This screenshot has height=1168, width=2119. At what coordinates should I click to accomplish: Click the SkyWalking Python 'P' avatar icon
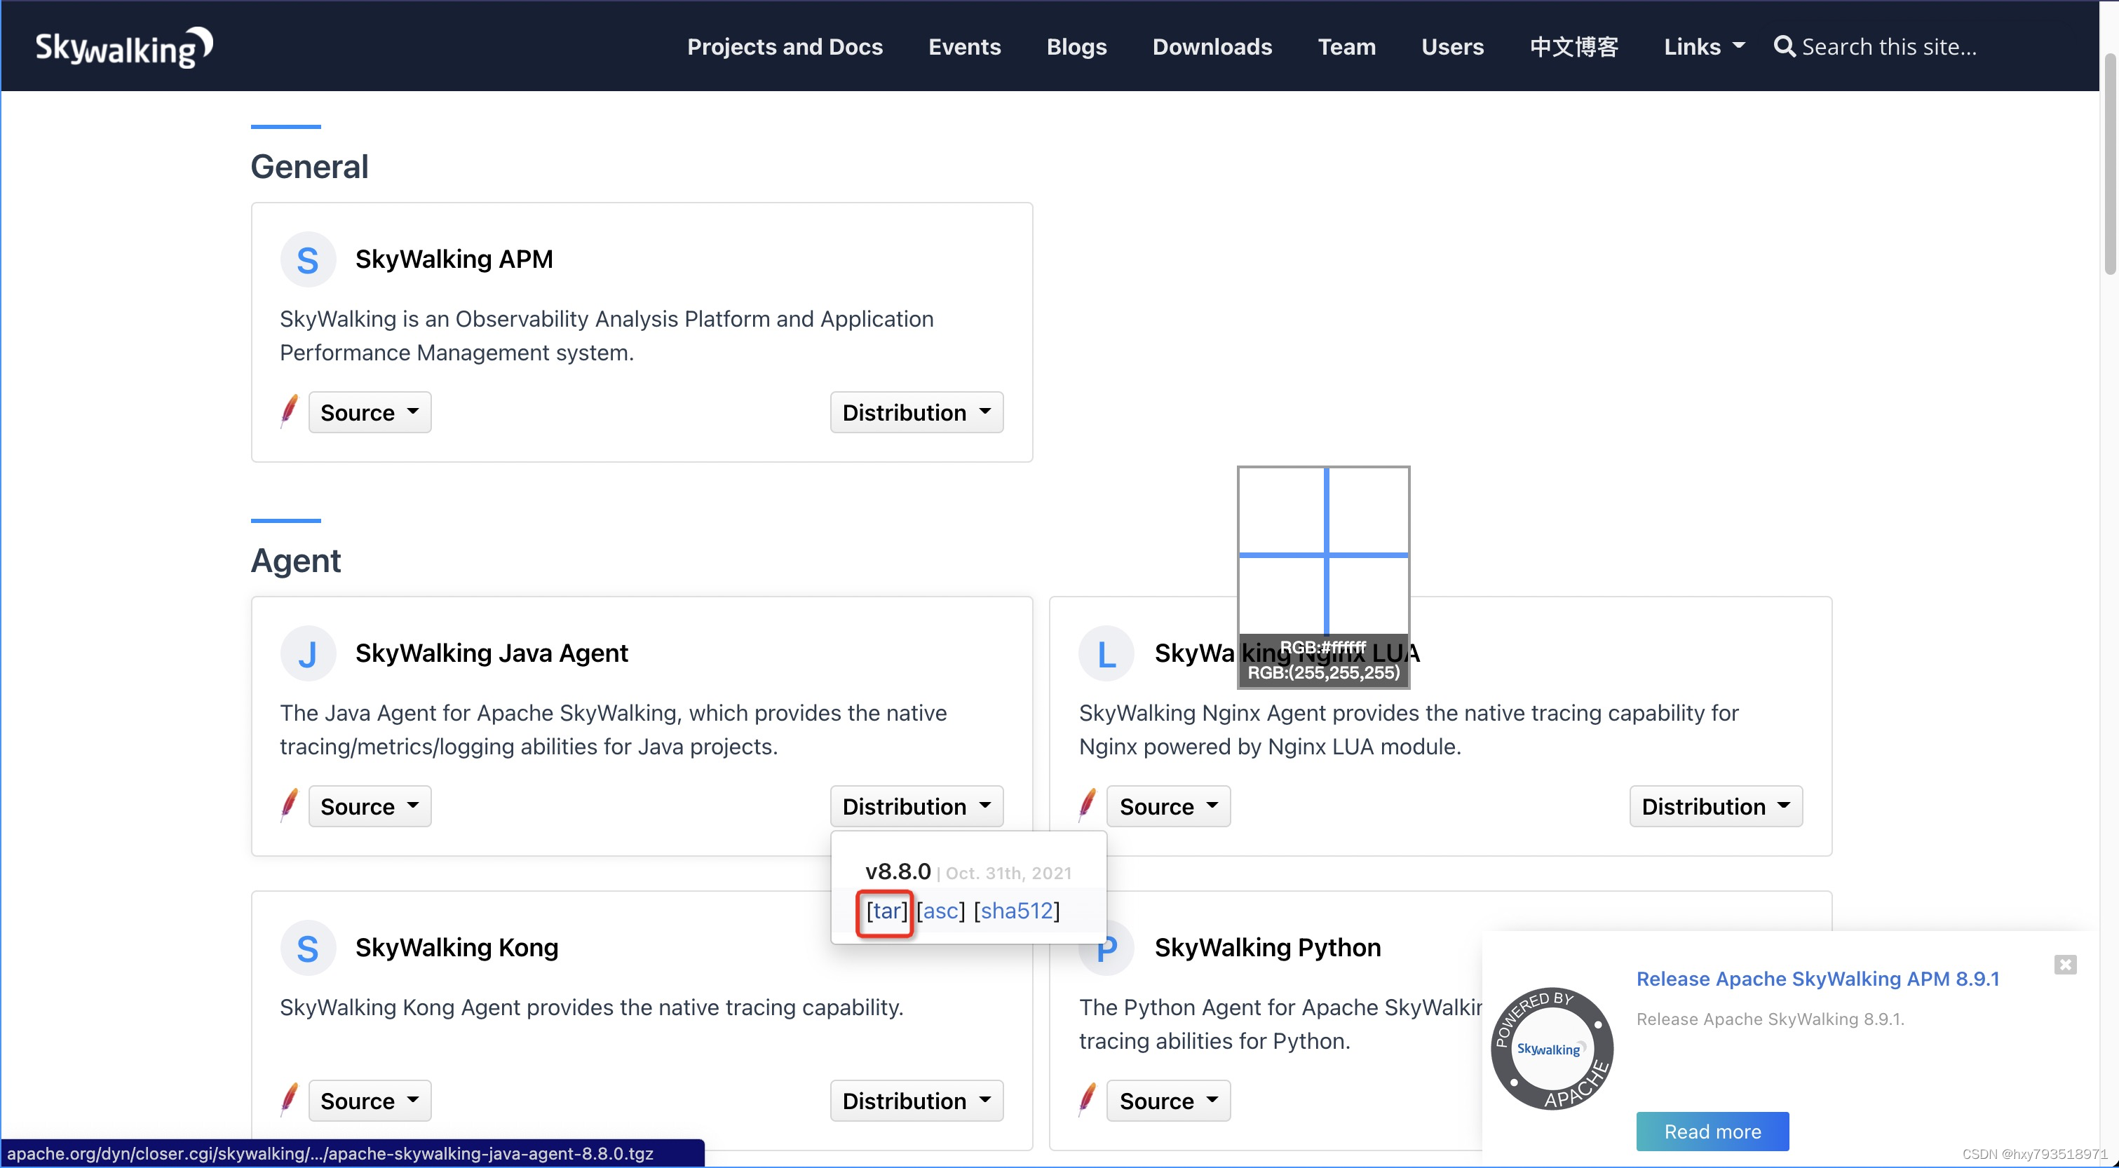coord(1106,949)
